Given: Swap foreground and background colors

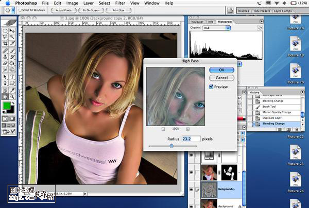Looking at the screenshot, I should 13,103.
